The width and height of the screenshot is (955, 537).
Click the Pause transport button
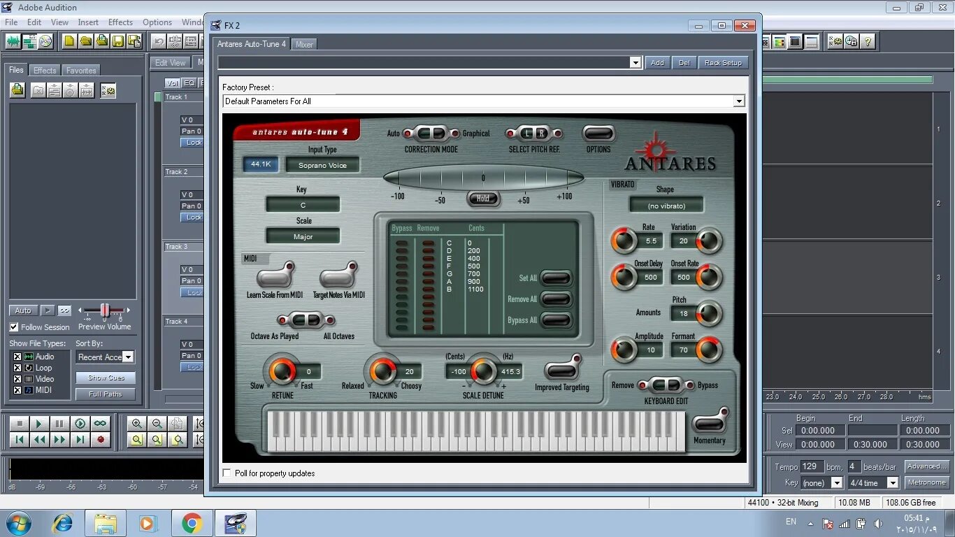click(x=59, y=424)
